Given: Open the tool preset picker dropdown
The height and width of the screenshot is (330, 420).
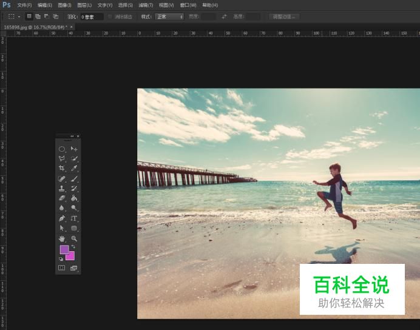Looking at the screenshot, I should pyautogui.click(x=15, y=16).
